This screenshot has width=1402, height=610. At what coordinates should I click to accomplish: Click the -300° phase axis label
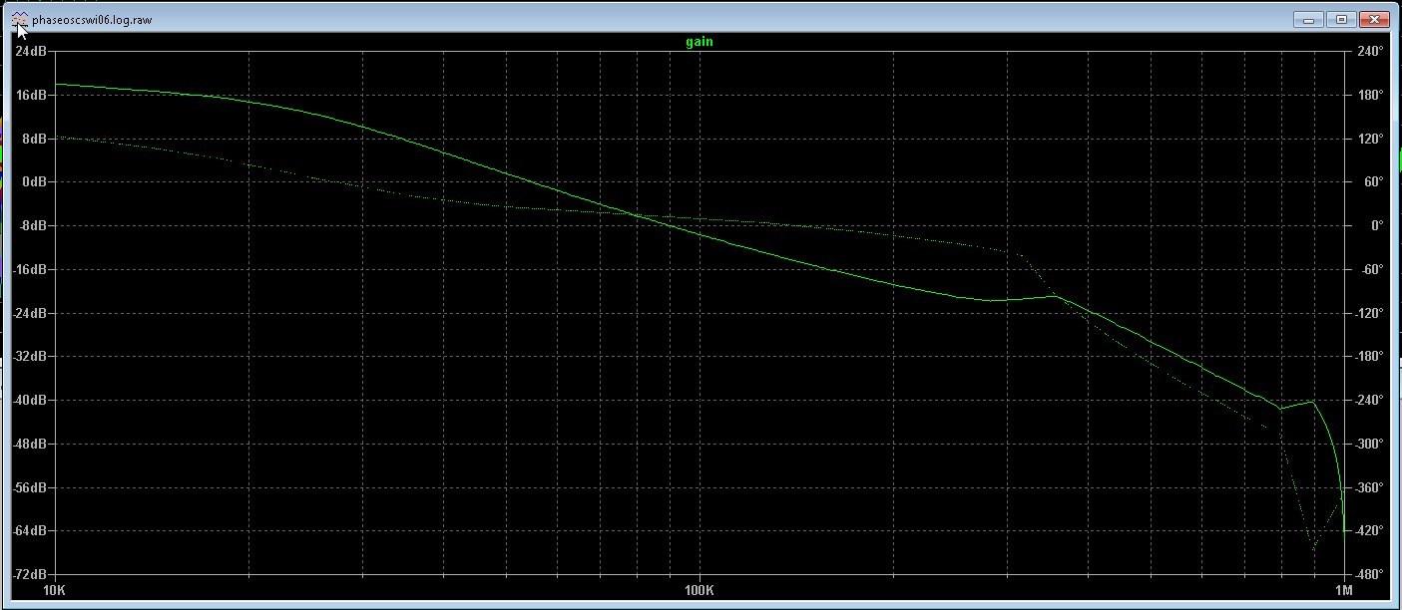pos(1368,444)
